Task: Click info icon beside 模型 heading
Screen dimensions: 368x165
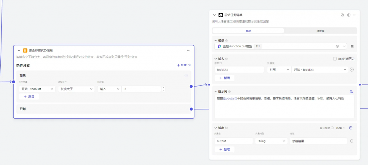Action: (x=226, y=41)
